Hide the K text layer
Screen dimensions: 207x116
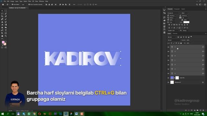[x=168, y=73]
